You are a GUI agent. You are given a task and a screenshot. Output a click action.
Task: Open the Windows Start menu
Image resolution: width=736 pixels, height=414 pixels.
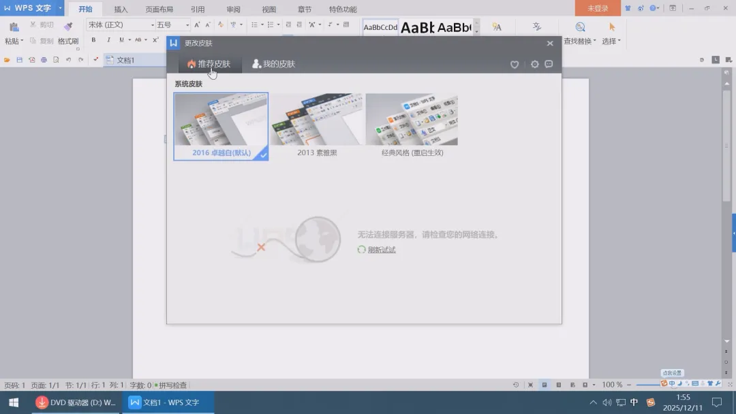14,402
